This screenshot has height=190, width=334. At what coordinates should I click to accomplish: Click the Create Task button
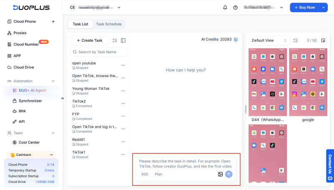89,40
